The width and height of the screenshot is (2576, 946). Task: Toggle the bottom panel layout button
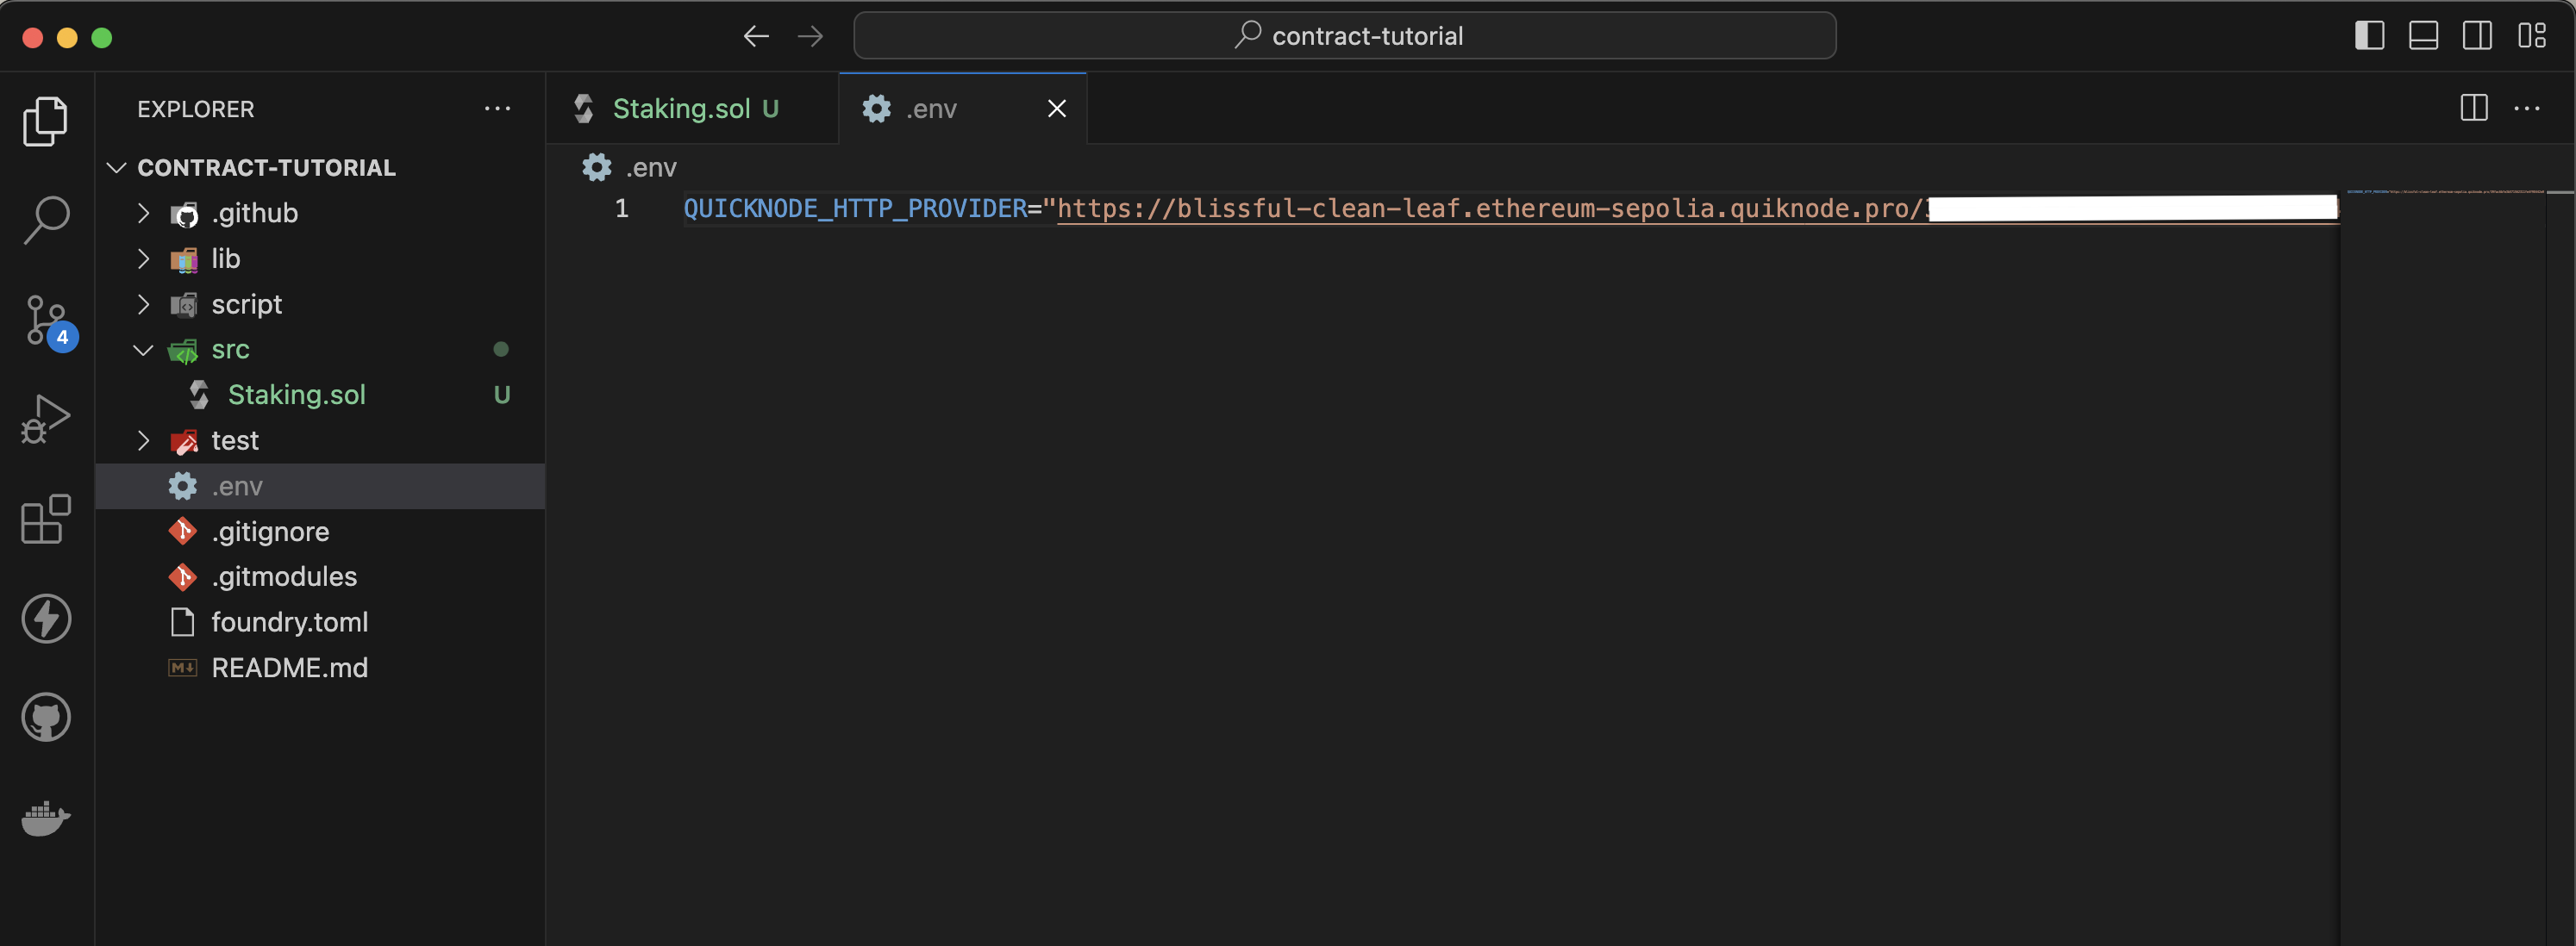coord(2423,36)
